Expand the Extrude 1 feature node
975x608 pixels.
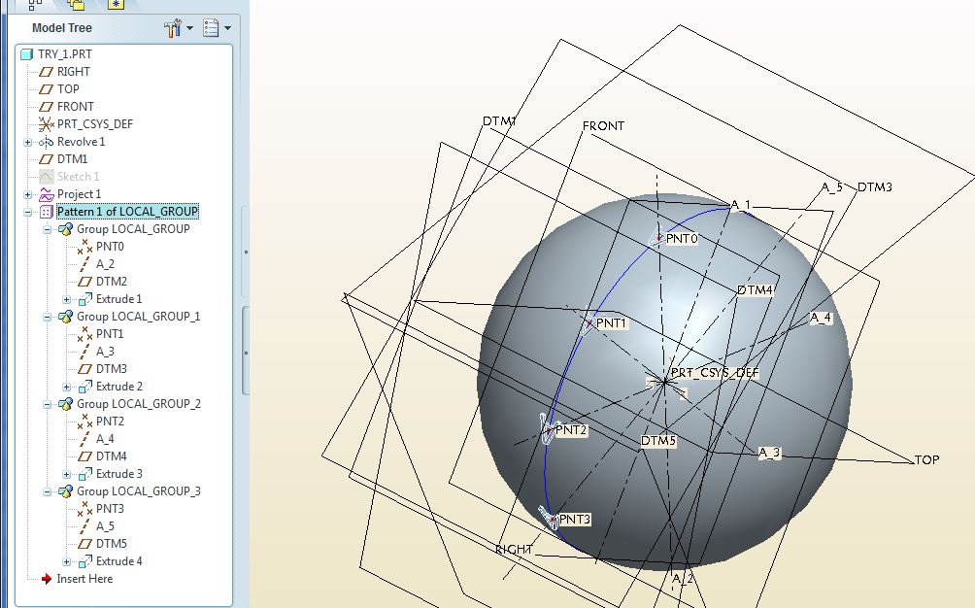point(67,300)
